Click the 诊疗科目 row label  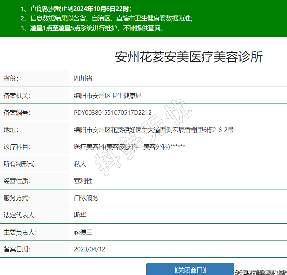[17, 147]
